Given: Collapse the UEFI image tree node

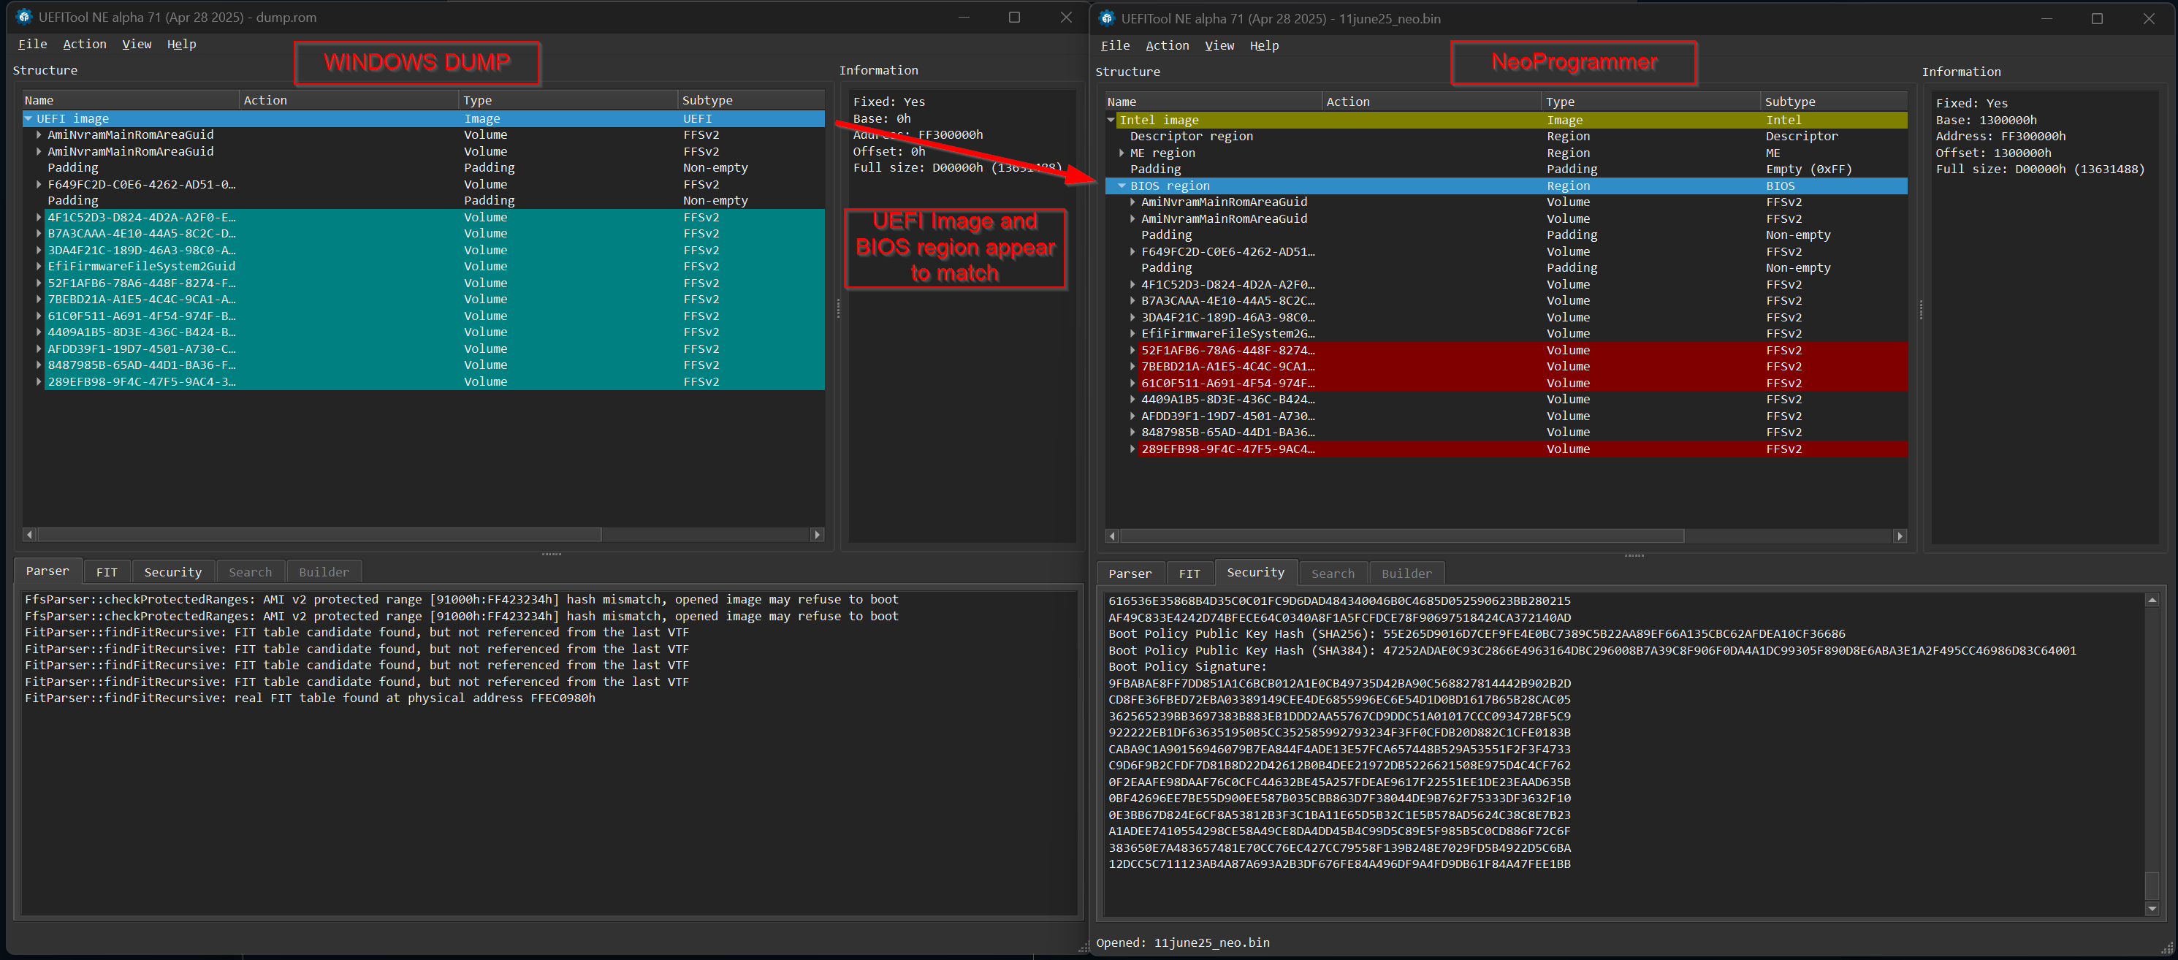Looking at the screenshot, I should (x=28, y=119).
